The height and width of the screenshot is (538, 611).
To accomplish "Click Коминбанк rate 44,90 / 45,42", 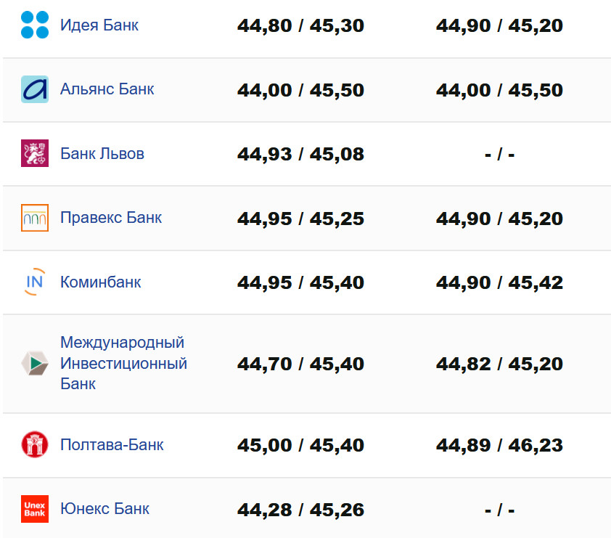I will coord(499,282).
